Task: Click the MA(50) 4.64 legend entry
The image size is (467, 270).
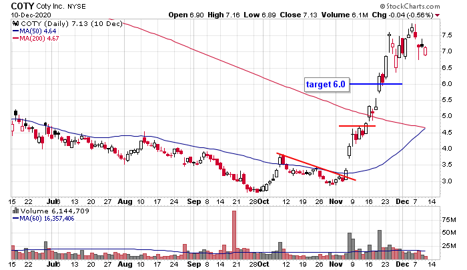Action: (x=34, y=31)
